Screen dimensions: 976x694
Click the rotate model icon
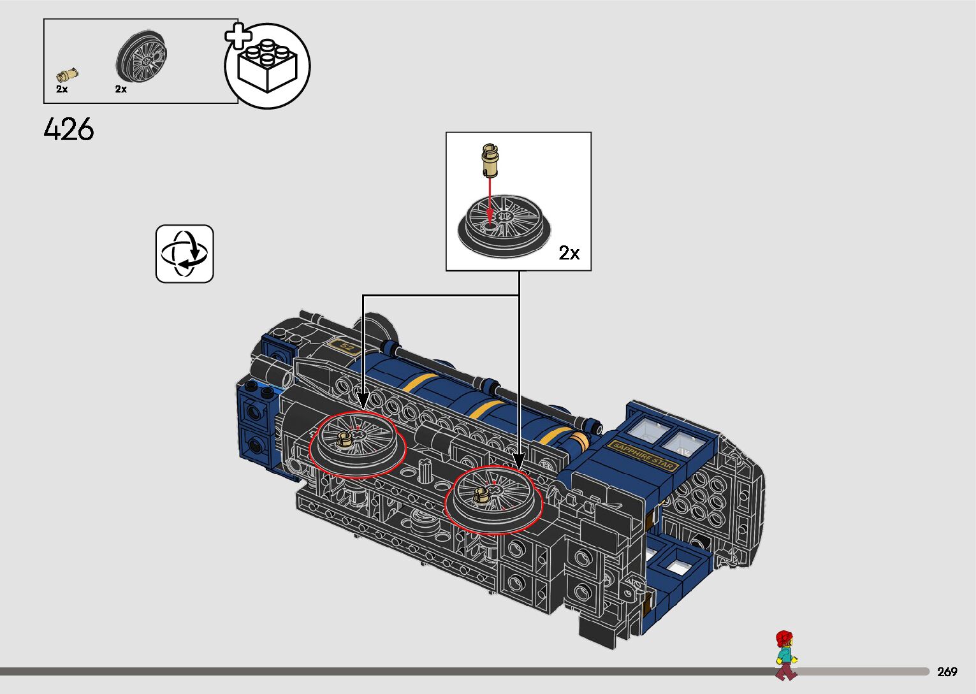point(184,254)
